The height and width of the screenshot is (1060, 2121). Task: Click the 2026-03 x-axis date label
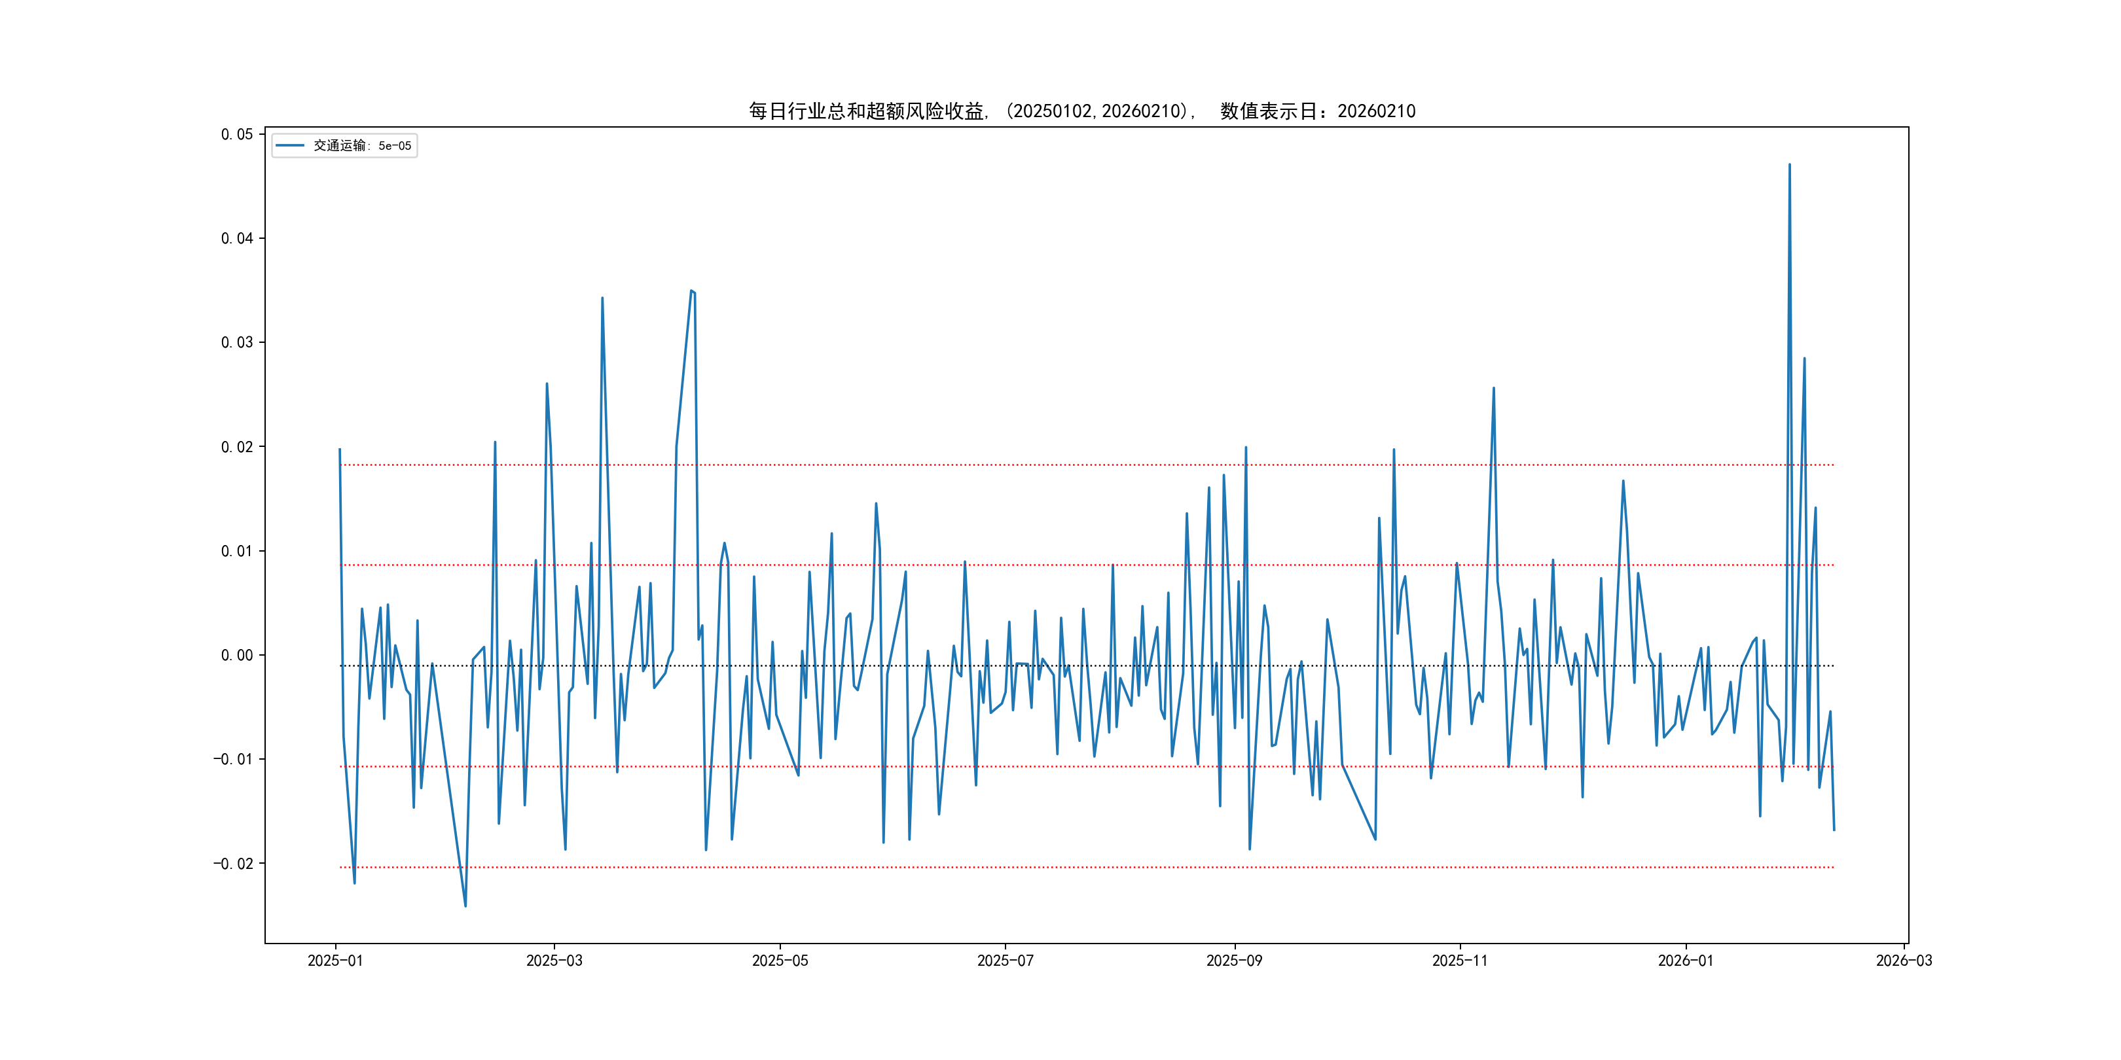point(1903,961)
